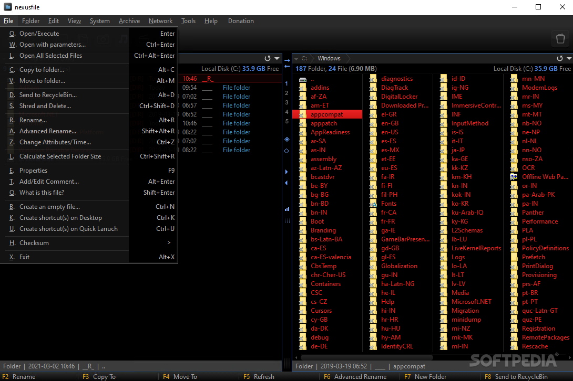The width and height of the screenshot is (573, 381).
Task: Click the right-pointing arrow atop the center strip
Action: pos(287,60)
